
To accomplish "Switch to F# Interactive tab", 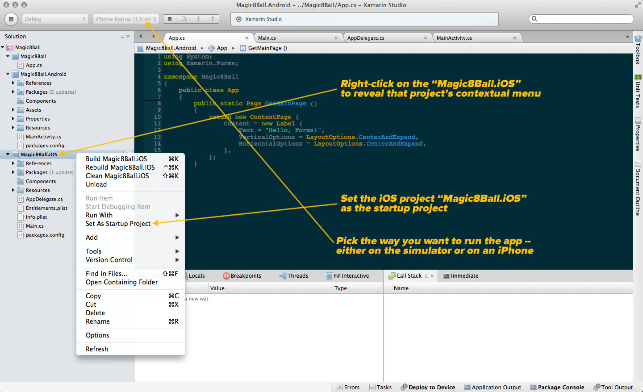I will tap(348, 276).
